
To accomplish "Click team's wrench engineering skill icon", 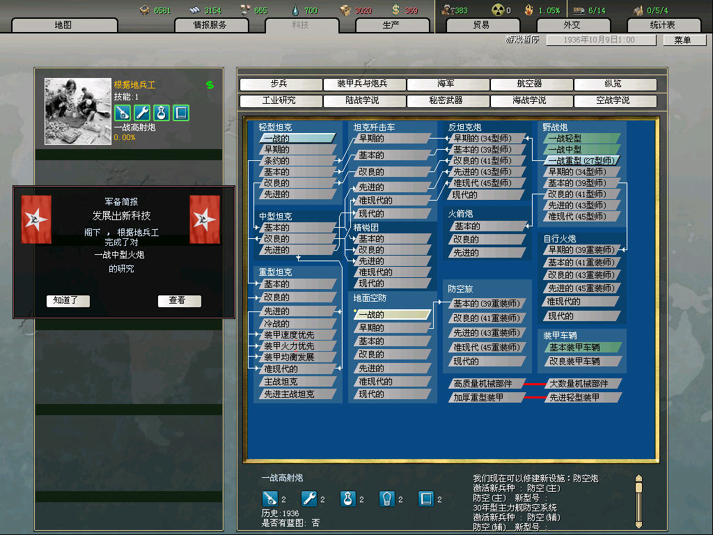I will (142, 113).
